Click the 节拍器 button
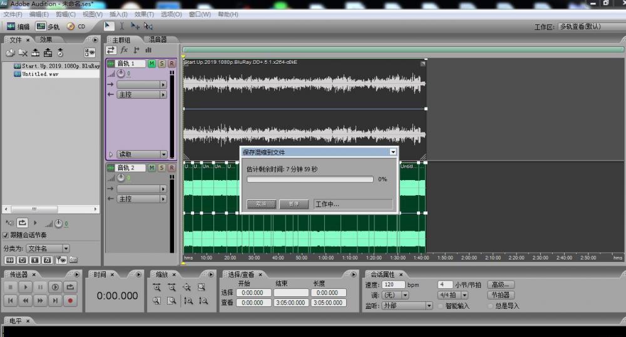Screen dimensions: 626x337 coord(500,295)
